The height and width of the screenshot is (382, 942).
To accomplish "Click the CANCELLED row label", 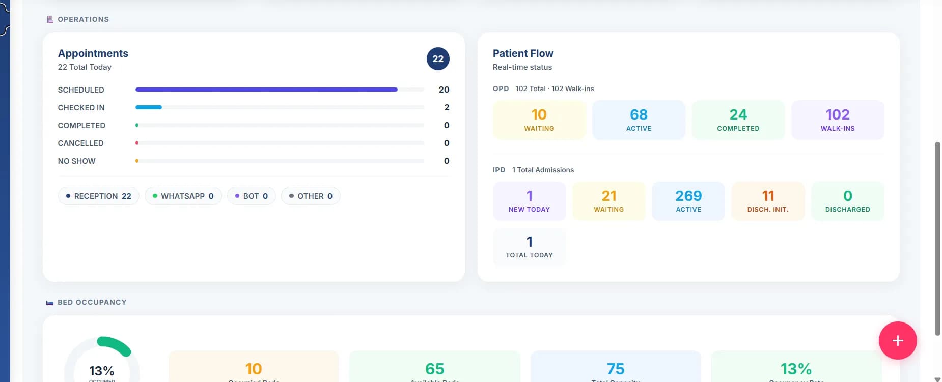I will point(80,143).
